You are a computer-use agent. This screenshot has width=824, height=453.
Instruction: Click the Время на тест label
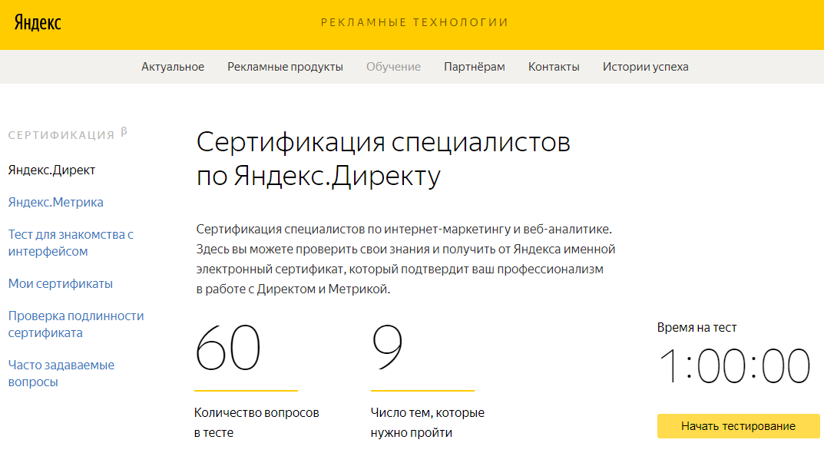[697, 327]
